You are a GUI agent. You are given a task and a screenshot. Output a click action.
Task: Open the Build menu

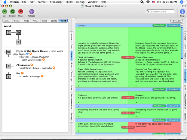coord(69,2)
